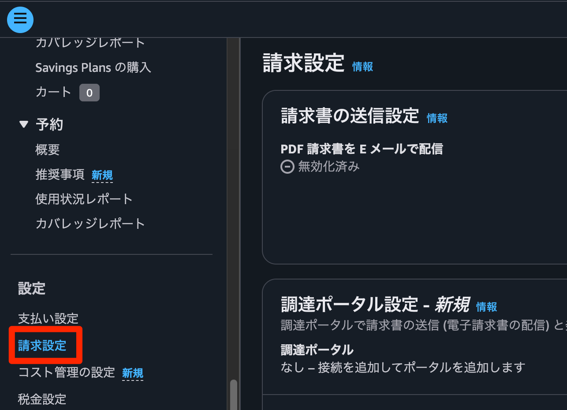Open 推奨事項 under 予約
This screenshot has width=567, height=410.
tap(60, 174)
